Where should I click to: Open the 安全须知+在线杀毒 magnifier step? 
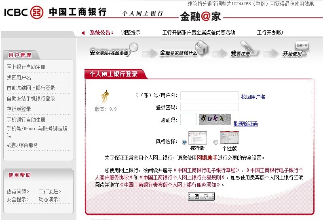(x=114, y=50)
